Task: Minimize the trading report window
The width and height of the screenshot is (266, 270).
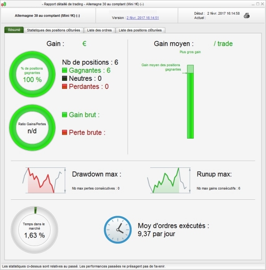Action: [x=253, y=4]
